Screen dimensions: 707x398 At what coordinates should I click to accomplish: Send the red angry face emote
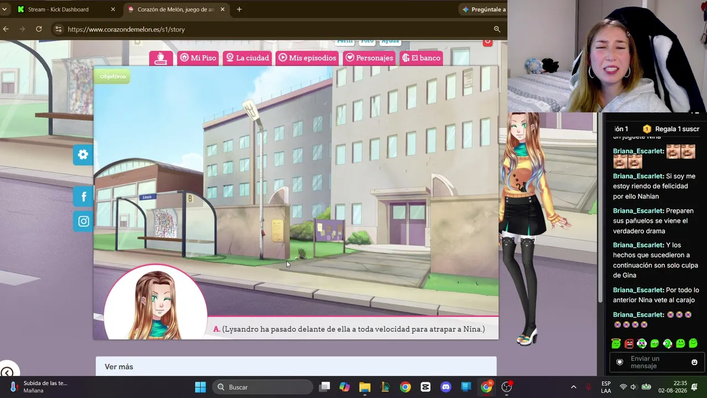click(x=629, y=344)
